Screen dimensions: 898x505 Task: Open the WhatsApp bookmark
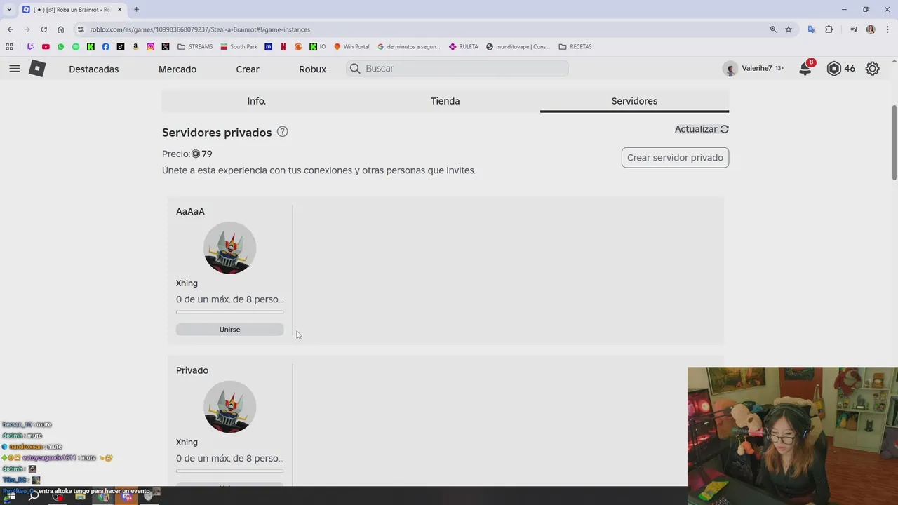pos(60,47)
